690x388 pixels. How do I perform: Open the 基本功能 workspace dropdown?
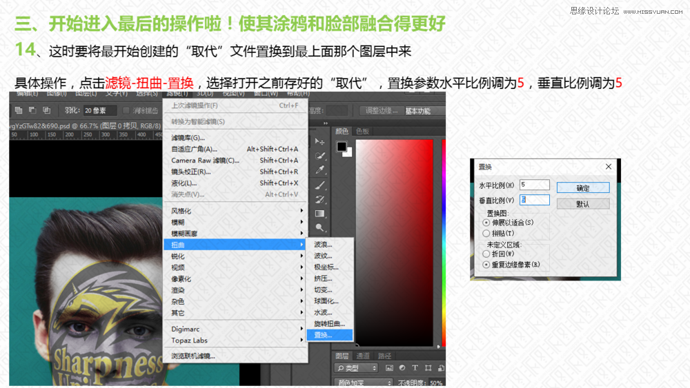pos(424,111)
